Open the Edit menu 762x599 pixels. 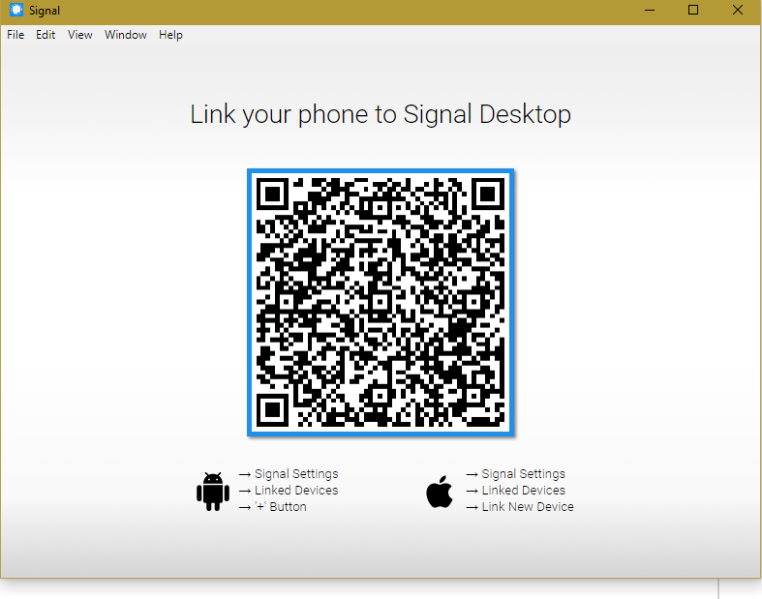[46, 35]
